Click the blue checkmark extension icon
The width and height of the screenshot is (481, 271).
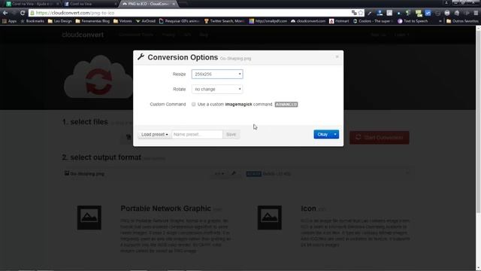pos(428,13)
